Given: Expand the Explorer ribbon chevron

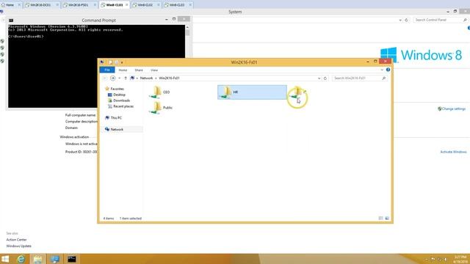Looking at the screenshot, I should click(382, 70).
